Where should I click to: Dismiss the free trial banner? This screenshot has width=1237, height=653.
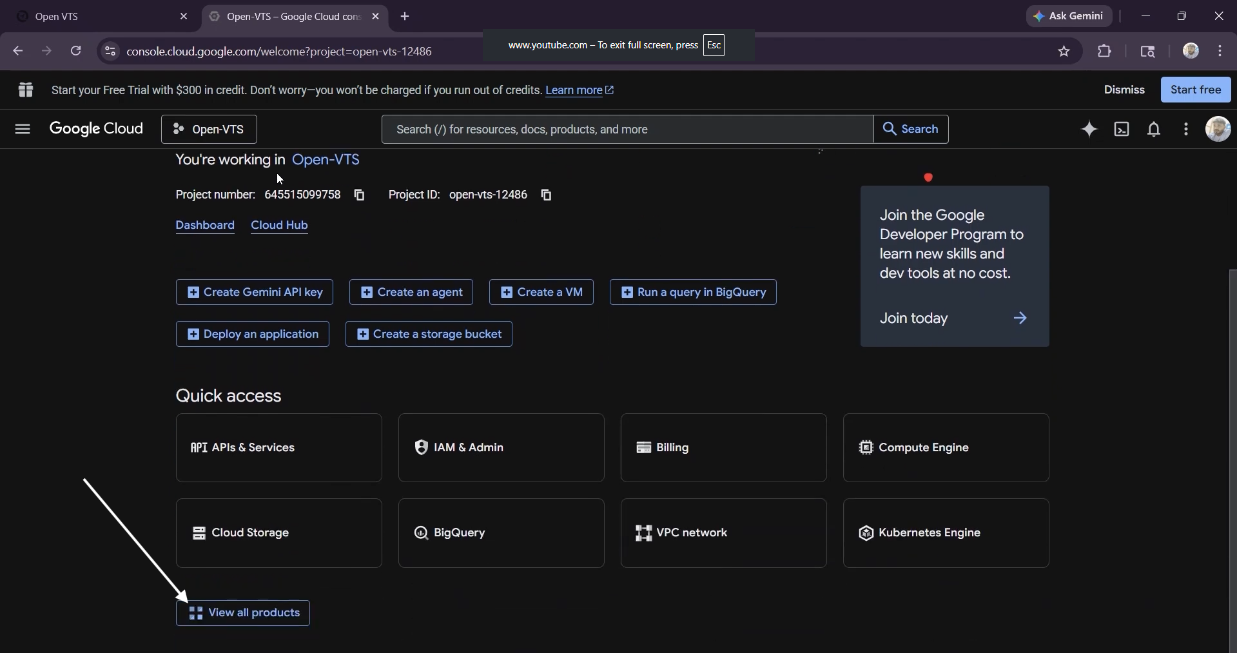pos(1124,90)
